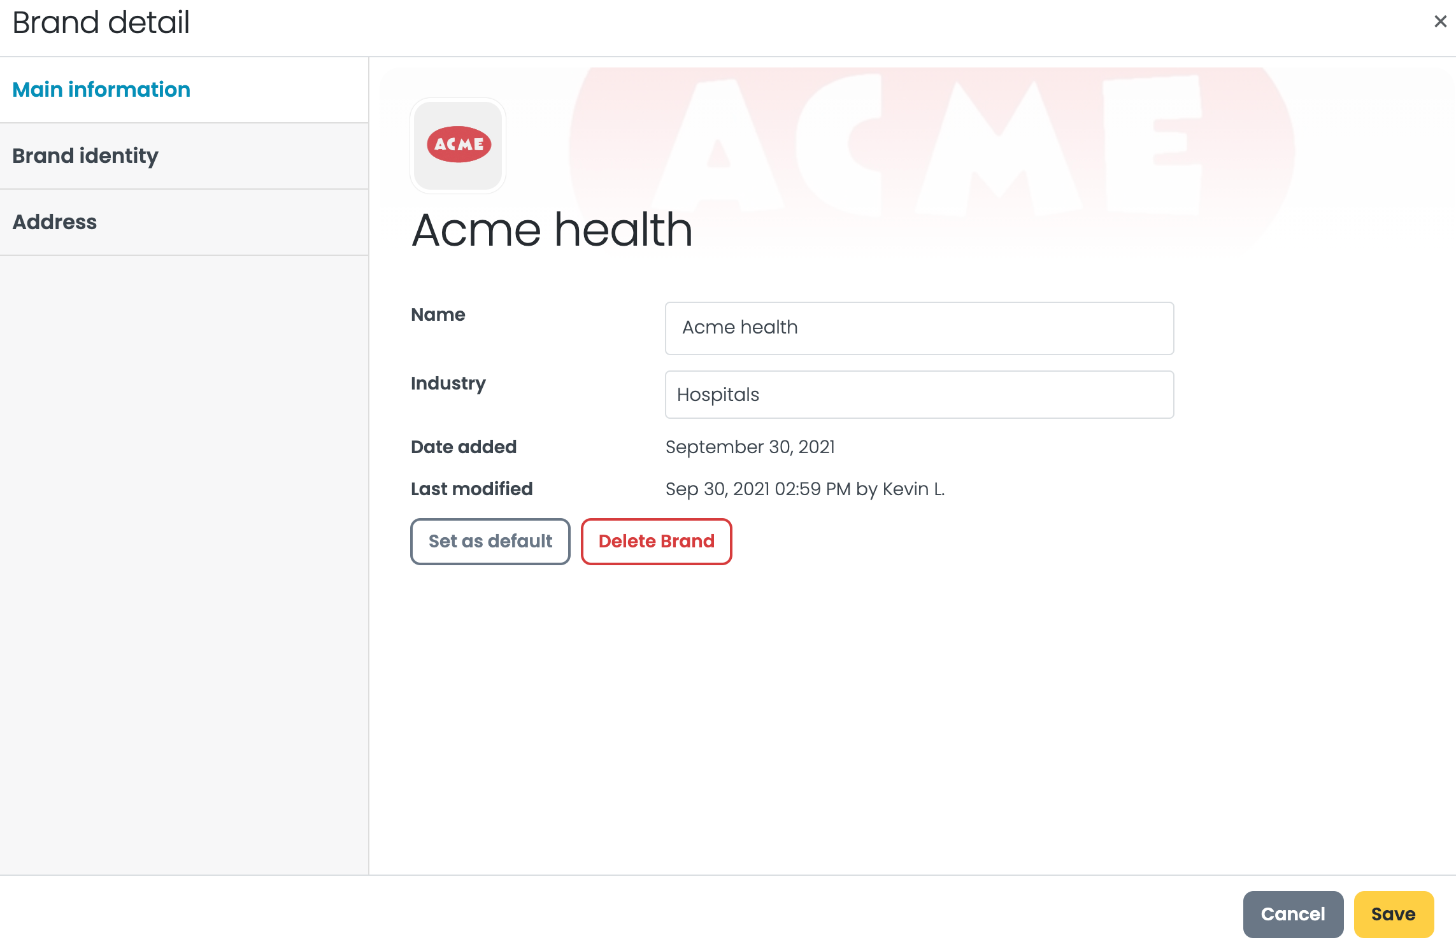This screenshot has width=1456, height=942.
Task: Click the September 30, 2021 date value
Action: click(x=750, y=447)
